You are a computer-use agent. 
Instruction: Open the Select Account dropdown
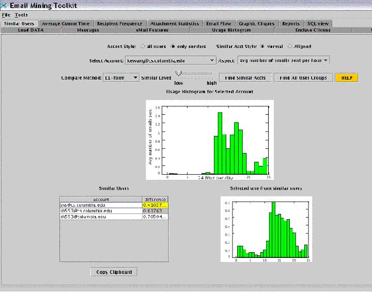click(x=212, y=60)
